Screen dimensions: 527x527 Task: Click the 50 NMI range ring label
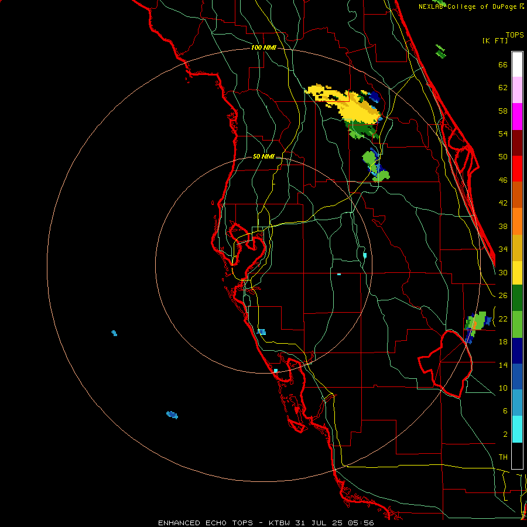(263, 156)
